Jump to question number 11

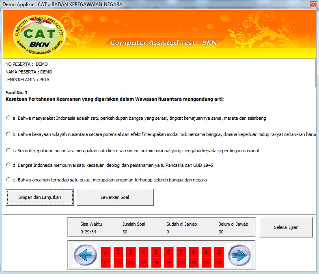tap(106, 262)
